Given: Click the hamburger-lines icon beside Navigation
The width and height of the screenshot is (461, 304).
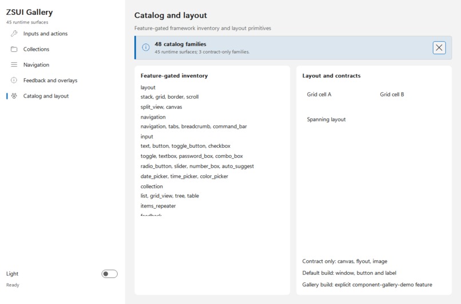Looking at the screenshot, I should click(x=14, y=64).
